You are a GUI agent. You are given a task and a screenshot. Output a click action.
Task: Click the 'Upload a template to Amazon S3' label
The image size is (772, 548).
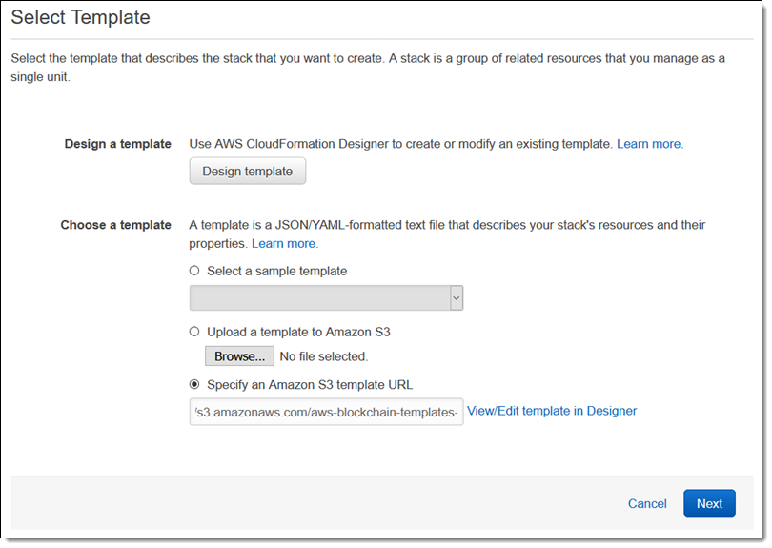click(298, 332)
